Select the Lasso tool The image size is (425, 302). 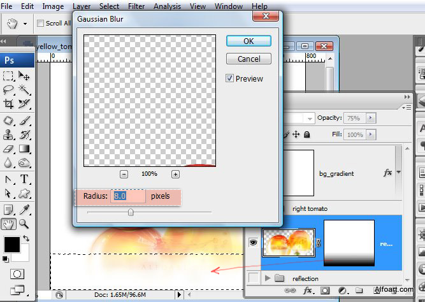(x=9, y=90)
